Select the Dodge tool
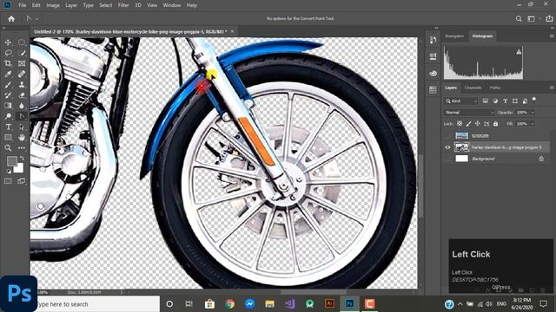This screenshot has width=556, height=312. [8, 116]
